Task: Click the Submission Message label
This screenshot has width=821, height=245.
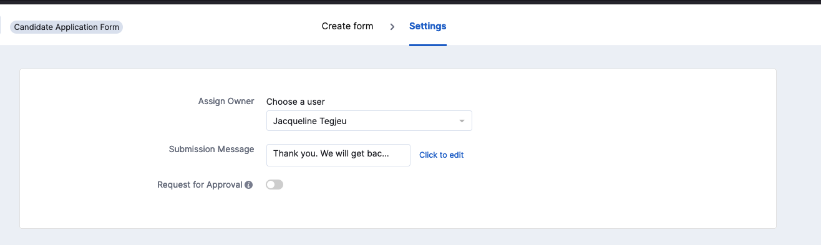Action: point(211,149)
